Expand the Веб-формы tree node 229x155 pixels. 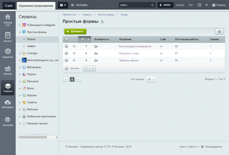(x=20, y=67)
